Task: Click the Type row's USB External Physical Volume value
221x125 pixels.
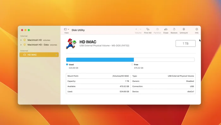Action: (x=181, y=76)
